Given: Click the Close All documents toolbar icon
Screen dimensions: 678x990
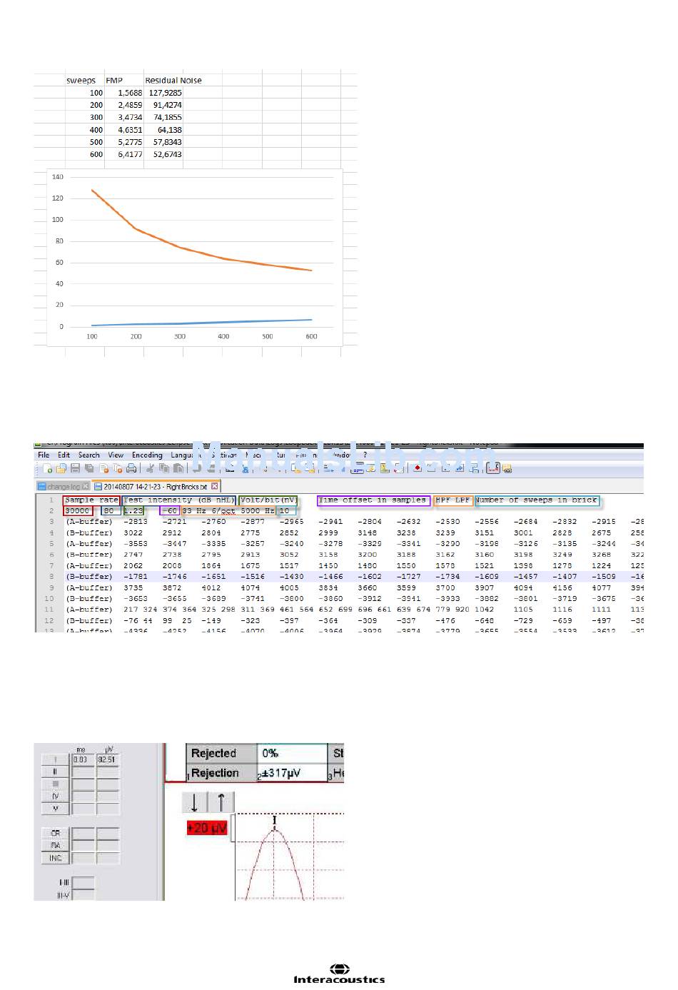Looking at the screenshot, I should 118,469.
